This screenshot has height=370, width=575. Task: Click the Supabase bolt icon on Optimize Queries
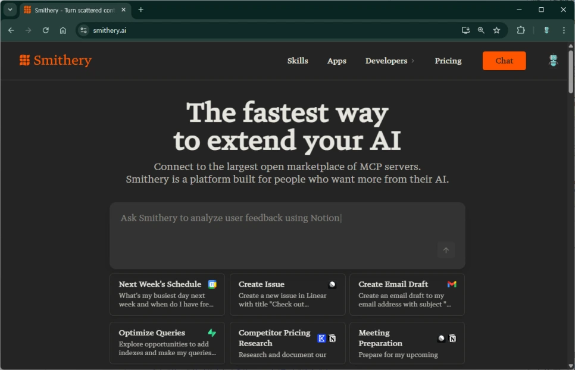coord(212,333)
